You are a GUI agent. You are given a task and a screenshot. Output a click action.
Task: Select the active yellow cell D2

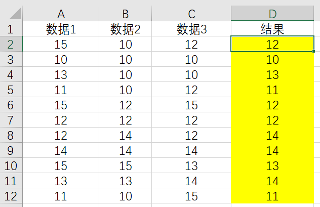(x=272, y=44)
